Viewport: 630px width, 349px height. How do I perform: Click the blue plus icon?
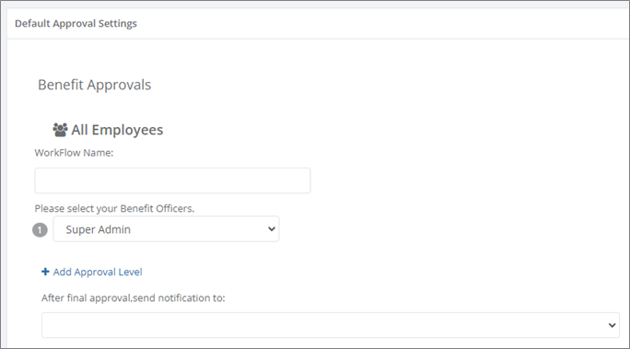pos(45,272)
